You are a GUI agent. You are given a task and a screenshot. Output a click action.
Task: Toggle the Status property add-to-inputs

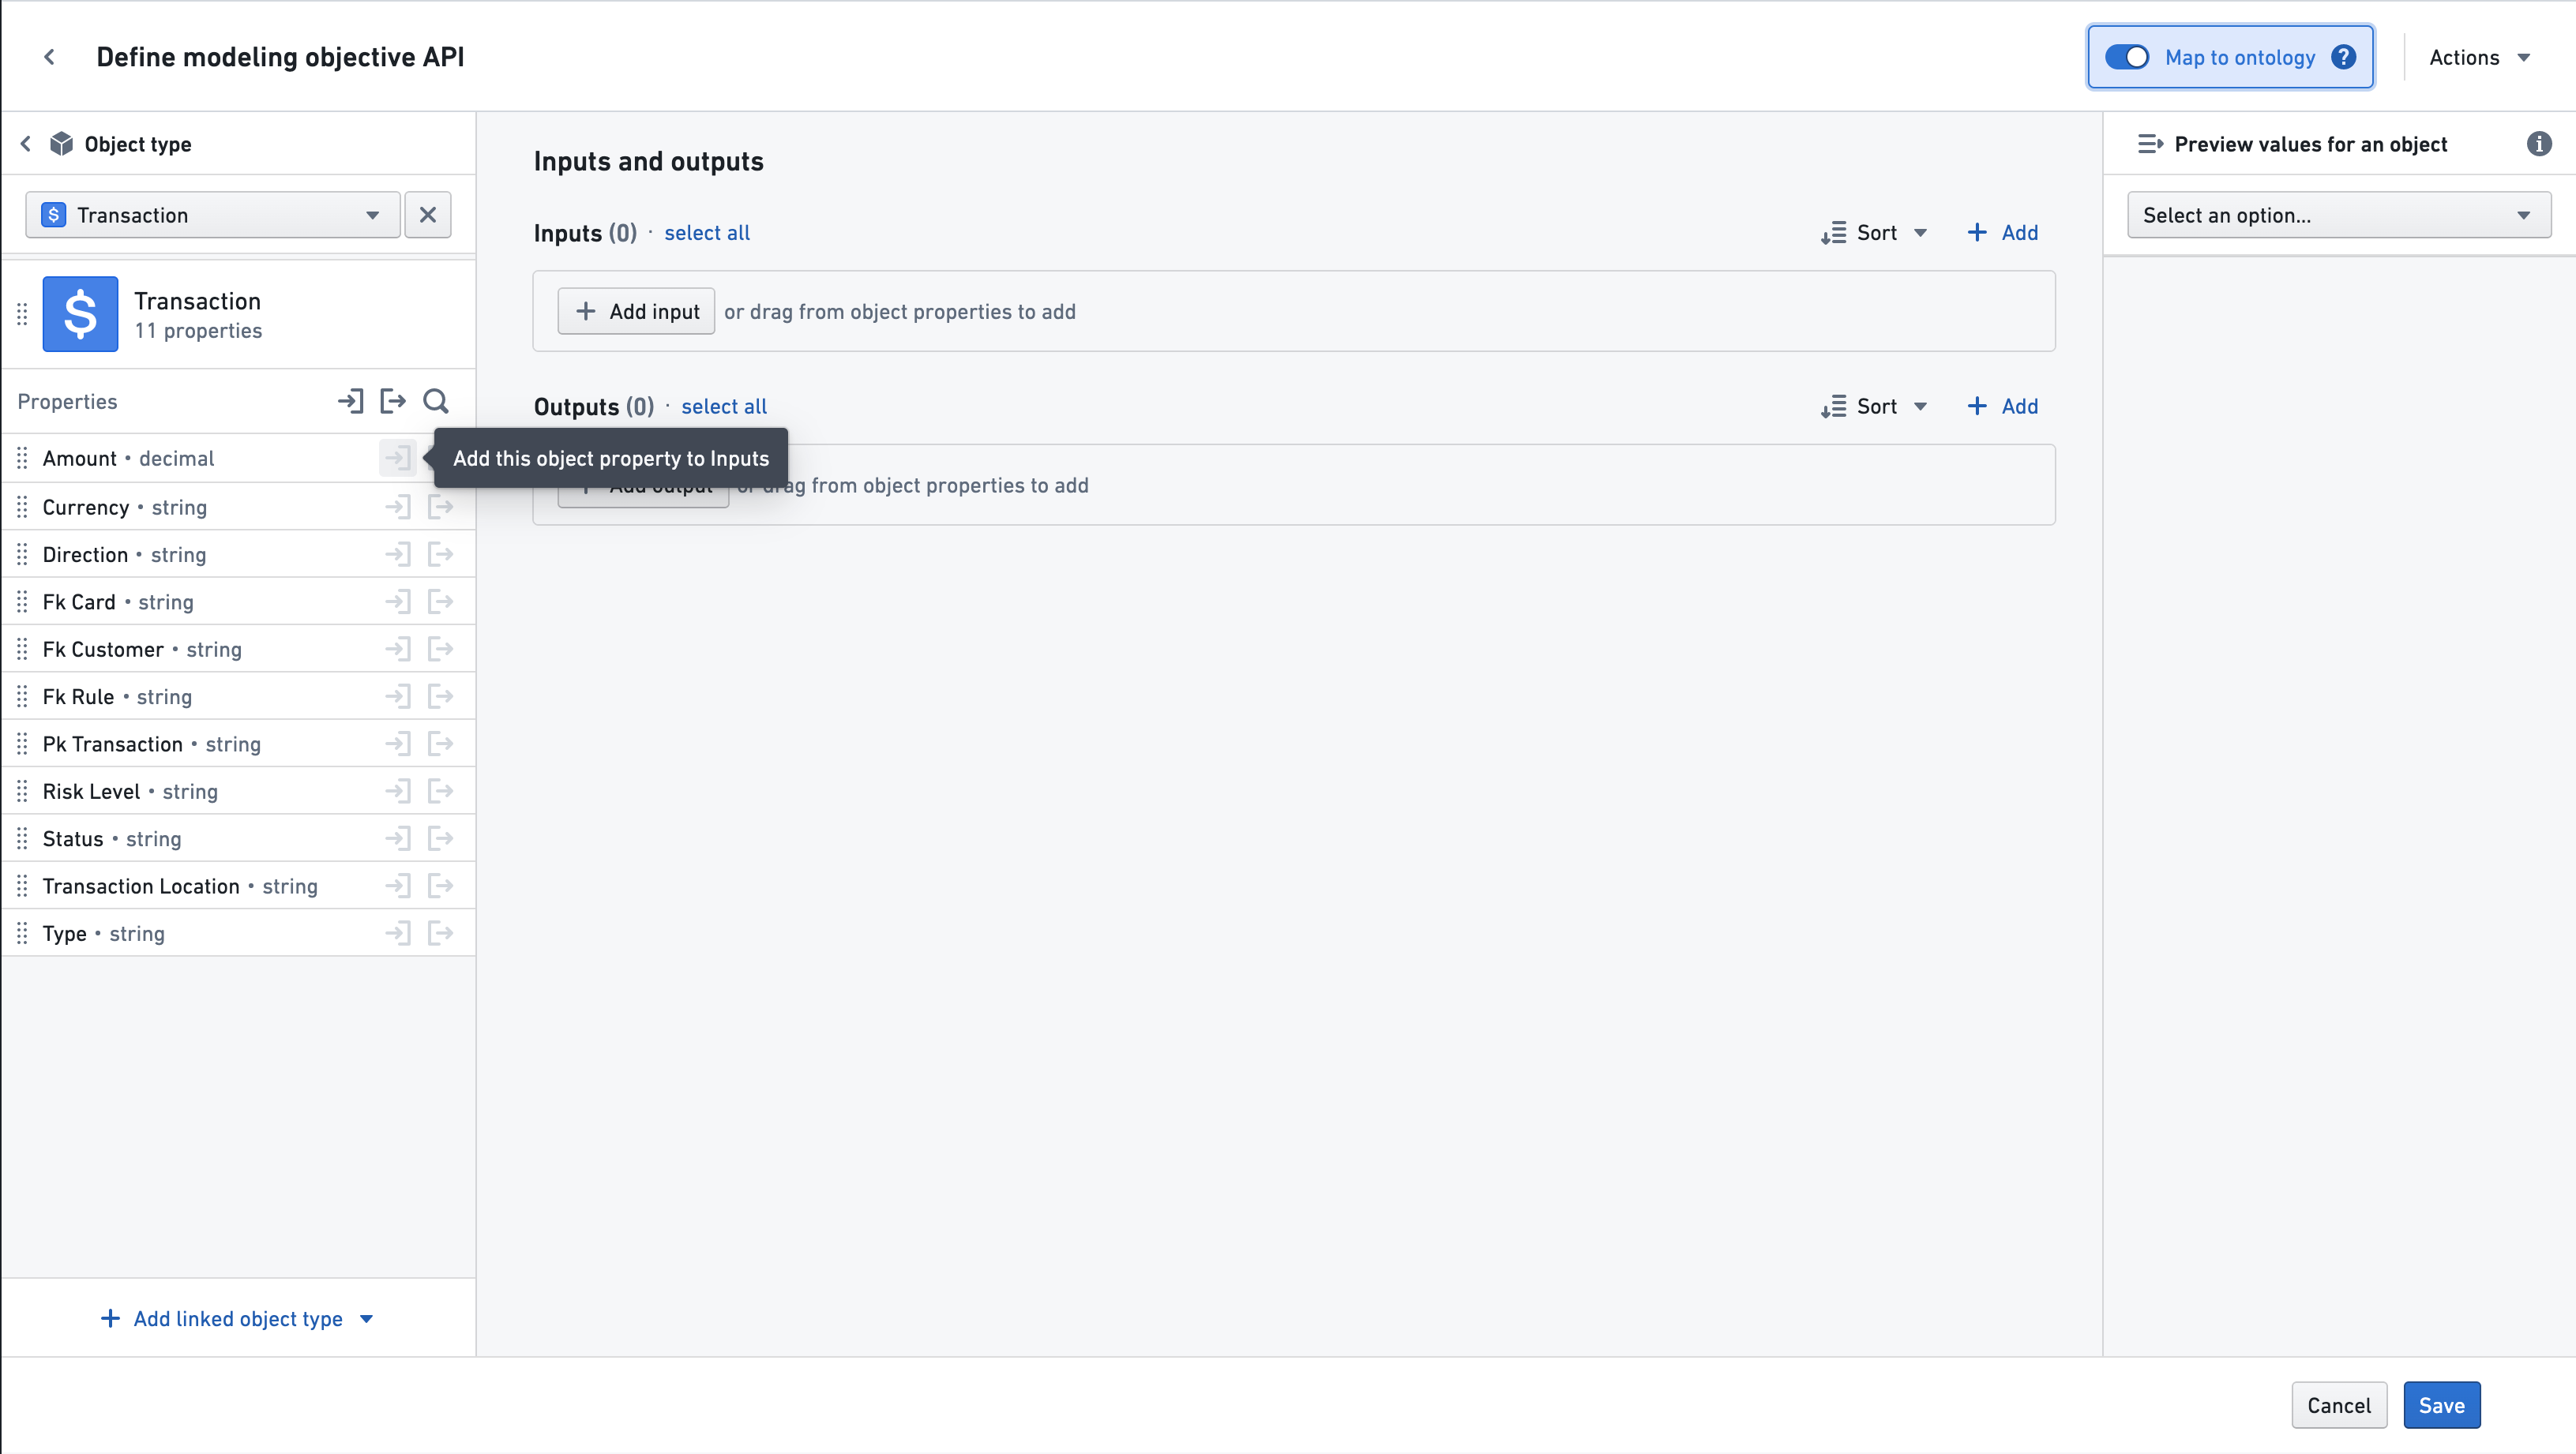click(x=398, y=838)
